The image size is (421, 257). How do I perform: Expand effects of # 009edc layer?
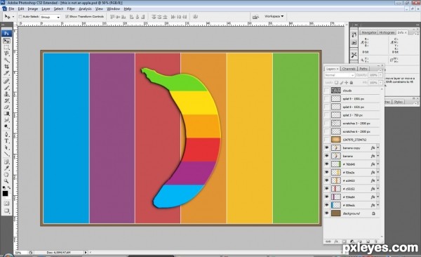[x=377, y=205]
